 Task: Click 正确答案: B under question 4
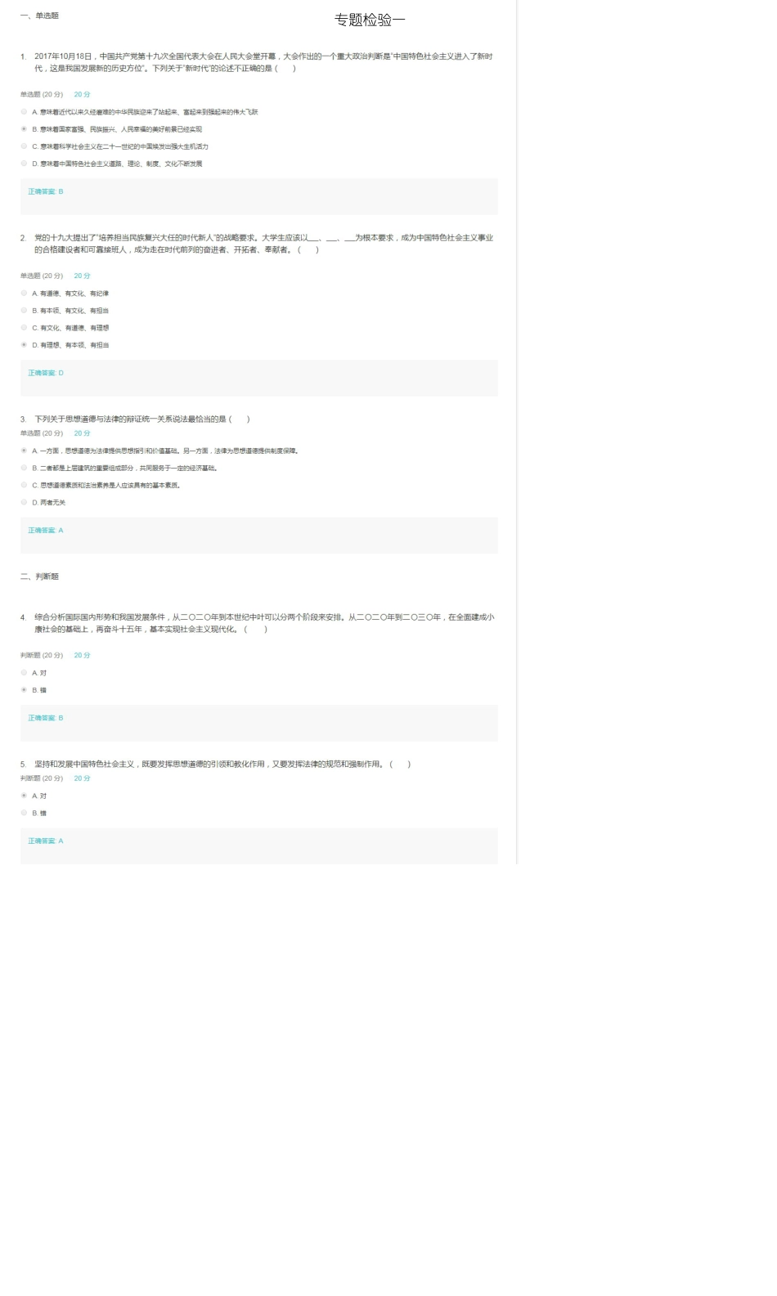click(x=46, y=719)
